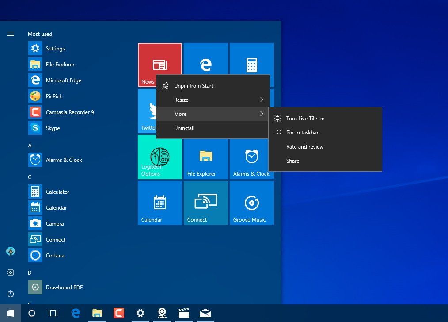Expand the More submenu chevron
Image resolution: width=448 pixels, height=322 pixels.
tap(262, 114)
